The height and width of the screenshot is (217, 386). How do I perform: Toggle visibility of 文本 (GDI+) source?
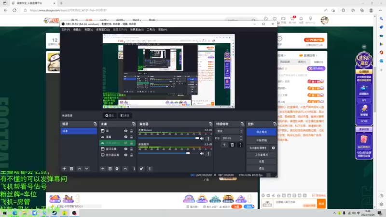(x=126, y=143)
